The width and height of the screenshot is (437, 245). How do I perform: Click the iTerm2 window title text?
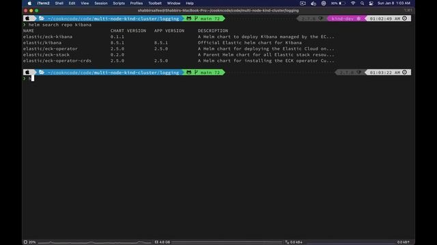click(218, 11)
